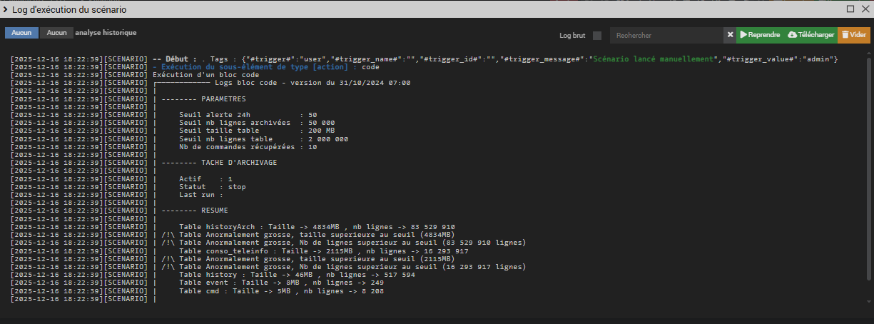The width and height of the screenshot is (874, 324).
Task: Click the 'analyse historique' label
Action: click(106, 33)
